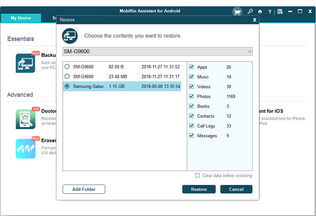Viewport: 316px width, 216px height.
Task: Click the Advanced section heading
Action: tap(20, 94)
